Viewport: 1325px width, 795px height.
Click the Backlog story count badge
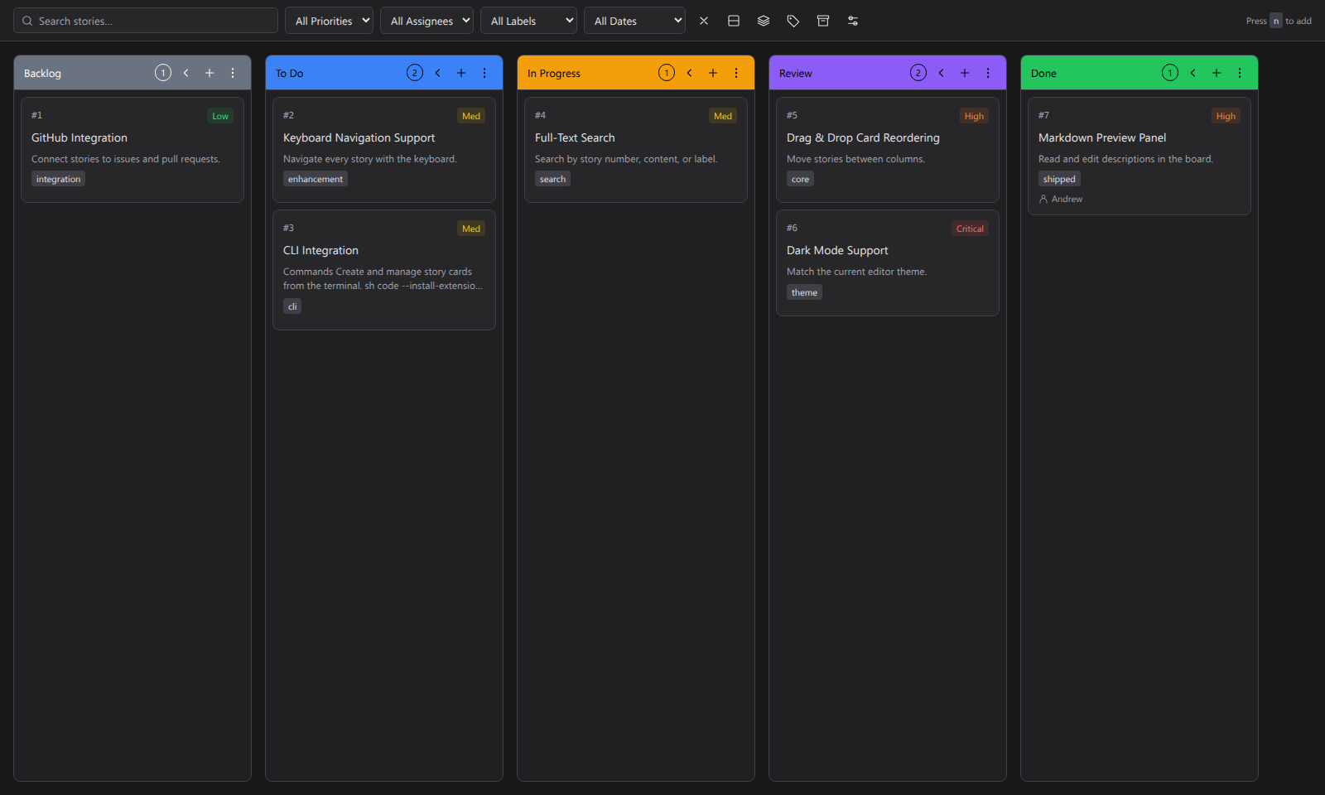163,73
